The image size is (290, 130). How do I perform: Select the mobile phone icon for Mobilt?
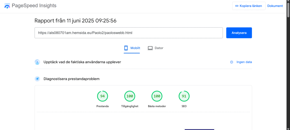click(126, 48)
